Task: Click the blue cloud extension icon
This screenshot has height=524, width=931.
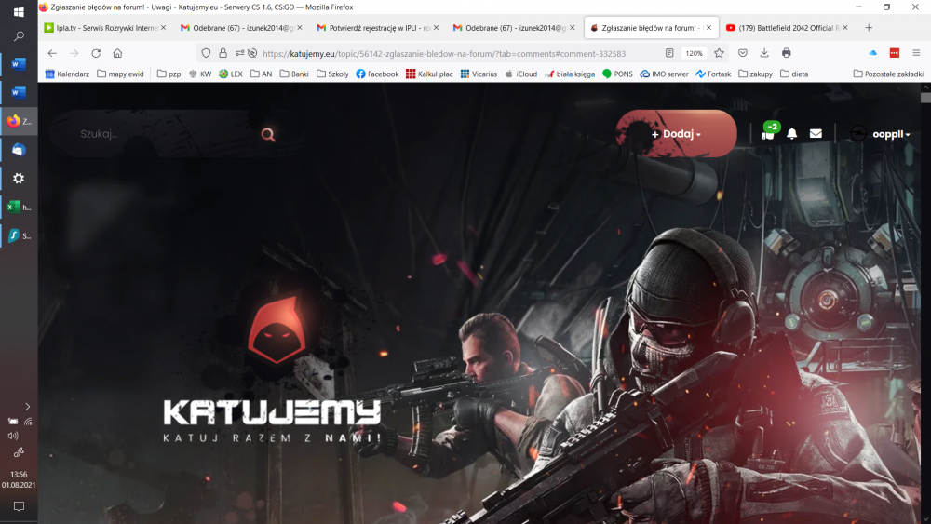Action: (x=873, y=53)
